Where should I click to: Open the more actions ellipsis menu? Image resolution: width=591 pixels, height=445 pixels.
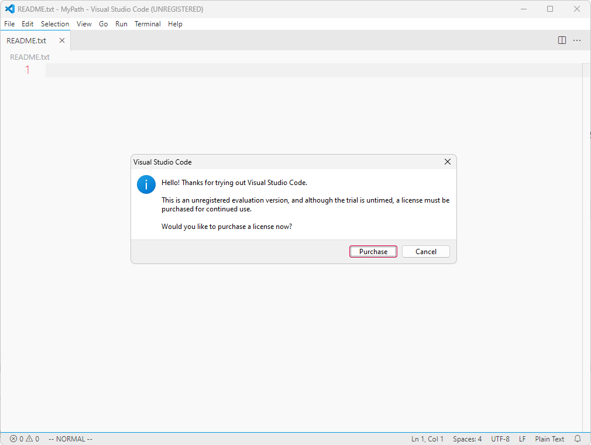tap(577, 40)
